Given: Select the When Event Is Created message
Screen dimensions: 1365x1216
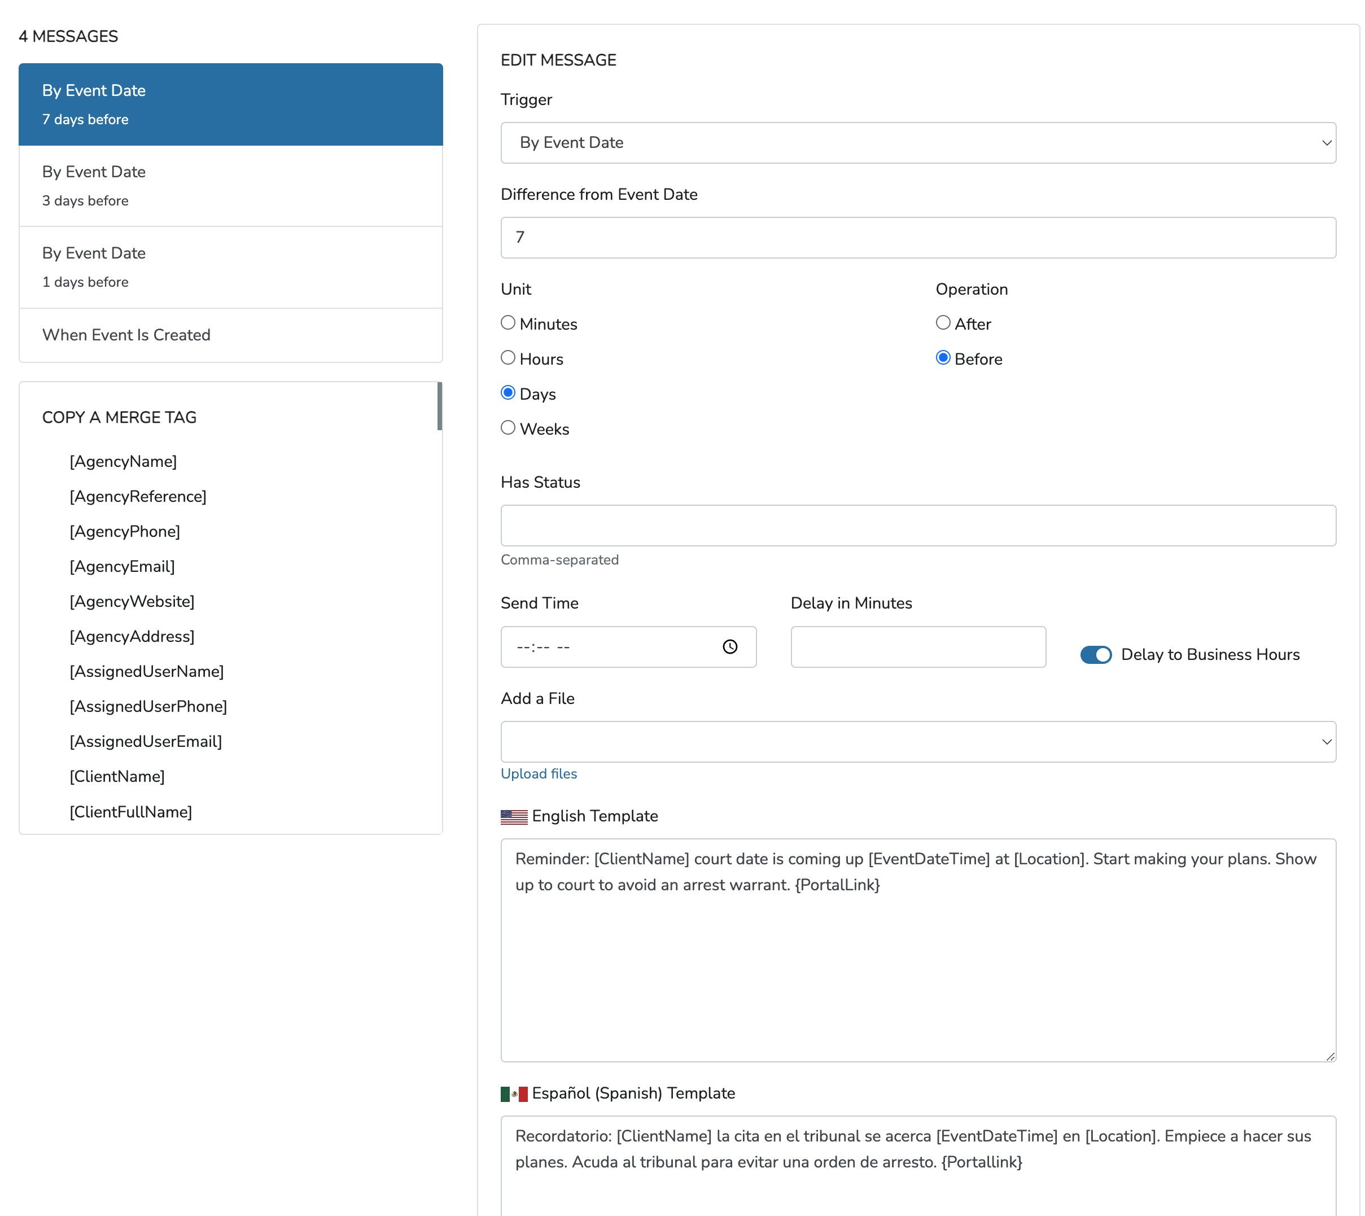Looking at the screenshot, I should (230, 335).
